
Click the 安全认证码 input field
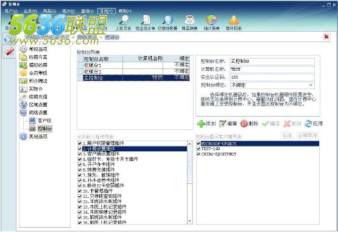coord(272,77)
